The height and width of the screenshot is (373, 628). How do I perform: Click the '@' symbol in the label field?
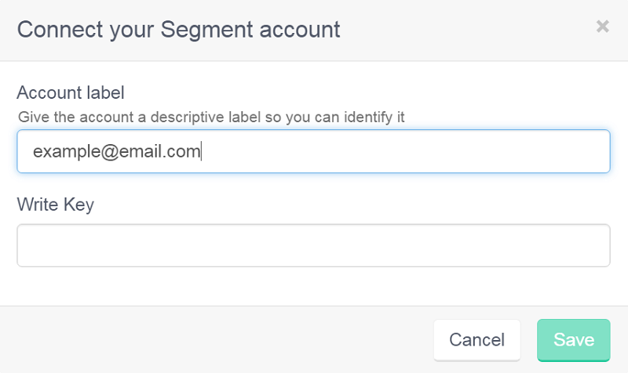pos(109,152)
